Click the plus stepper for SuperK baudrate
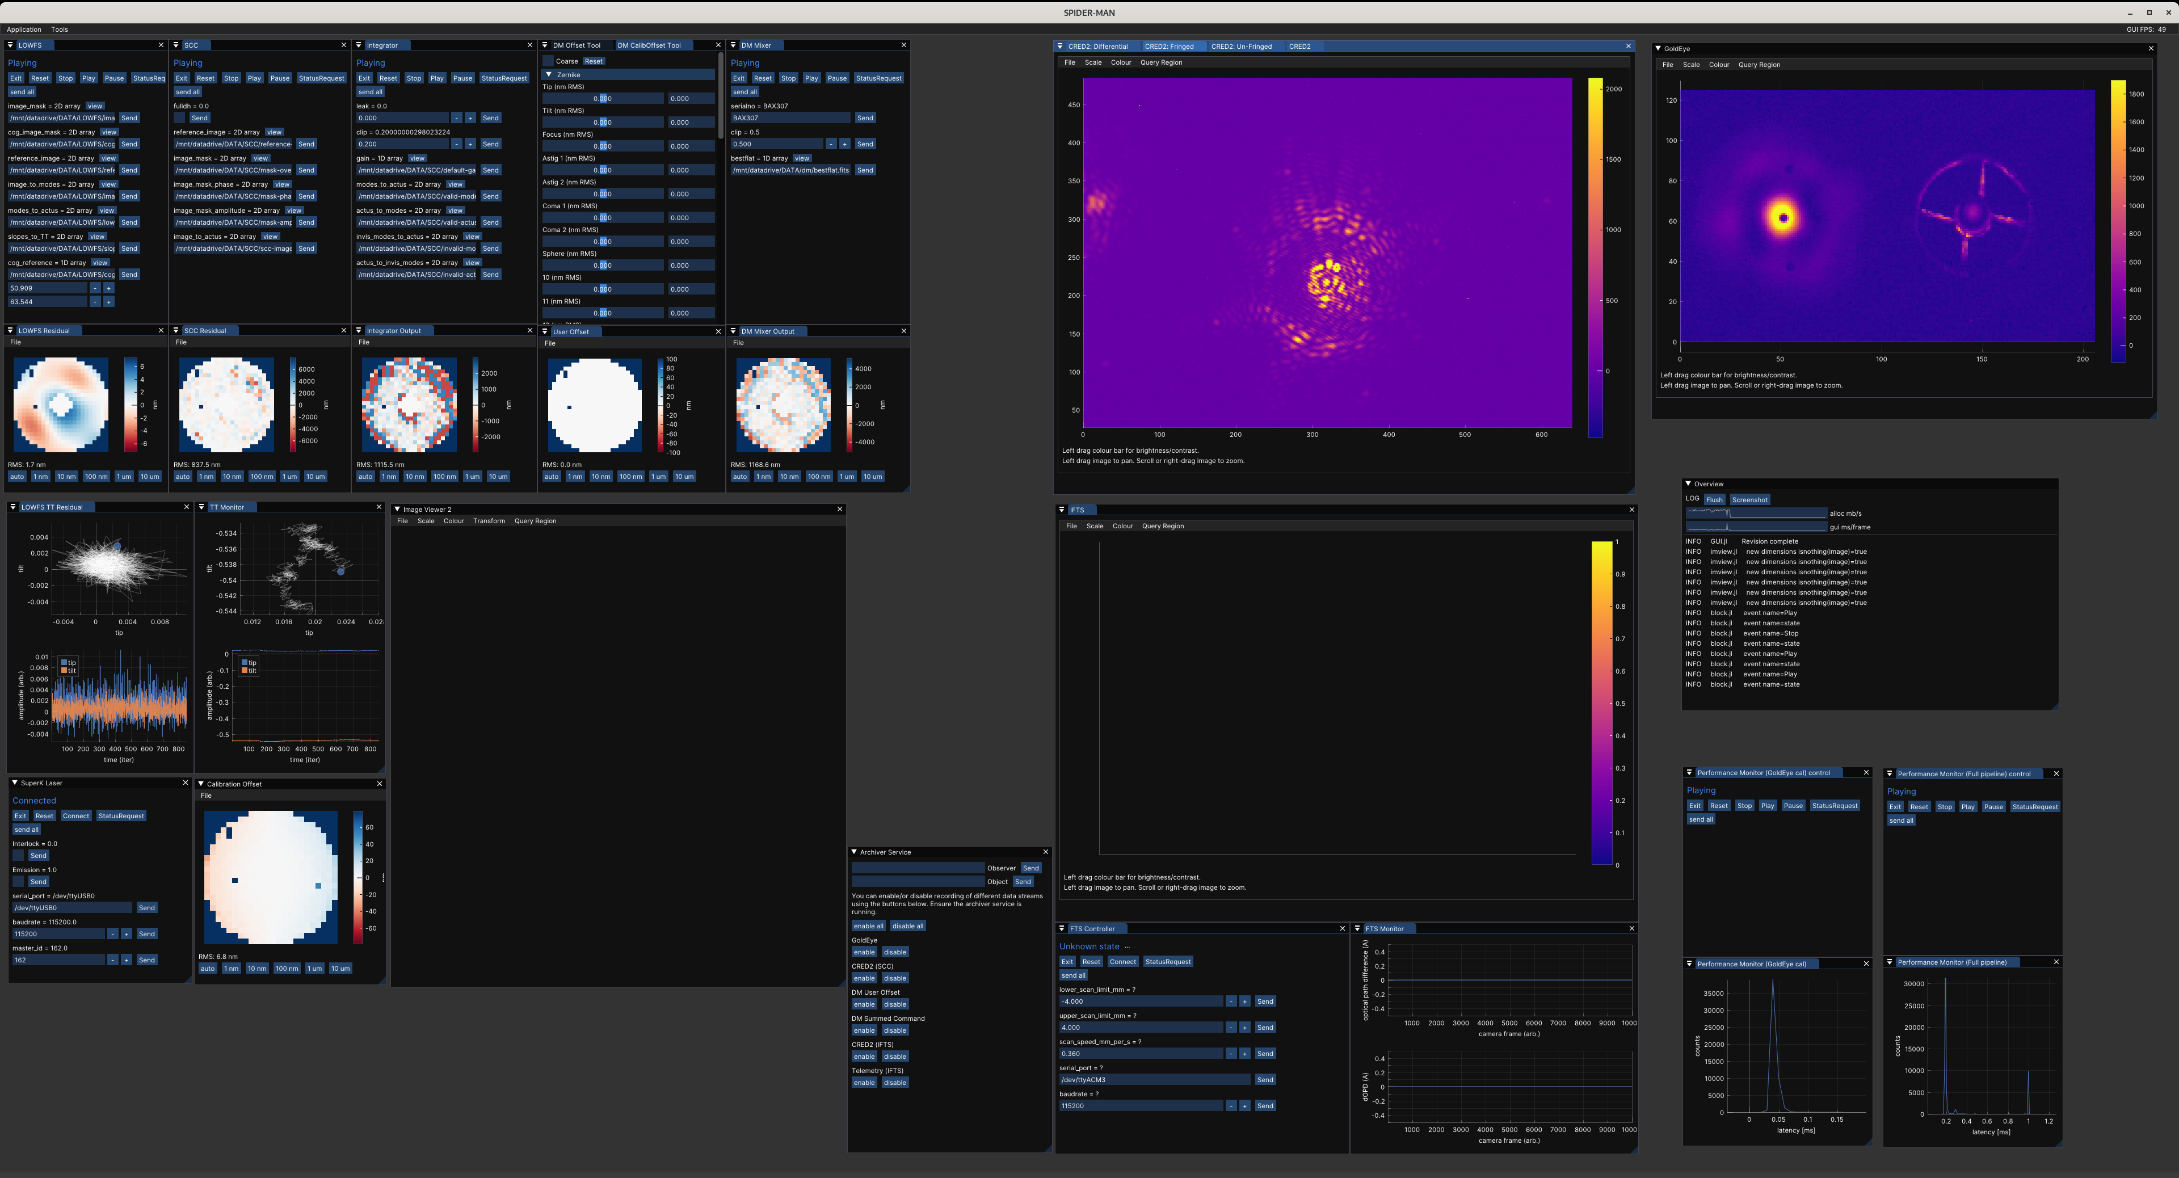This screenshot has height=1178, width=2179. [126, 935]
